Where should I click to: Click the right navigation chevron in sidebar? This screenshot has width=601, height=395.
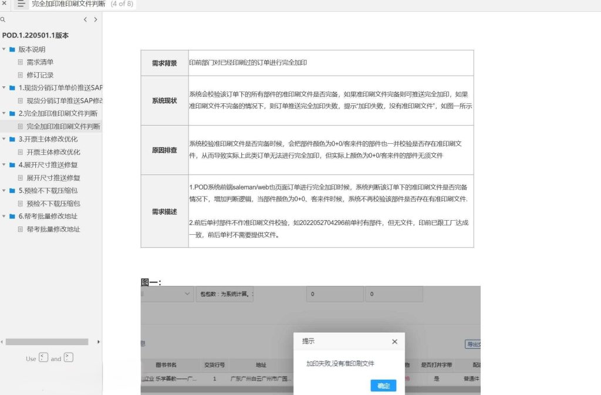[x=96, y=19]
